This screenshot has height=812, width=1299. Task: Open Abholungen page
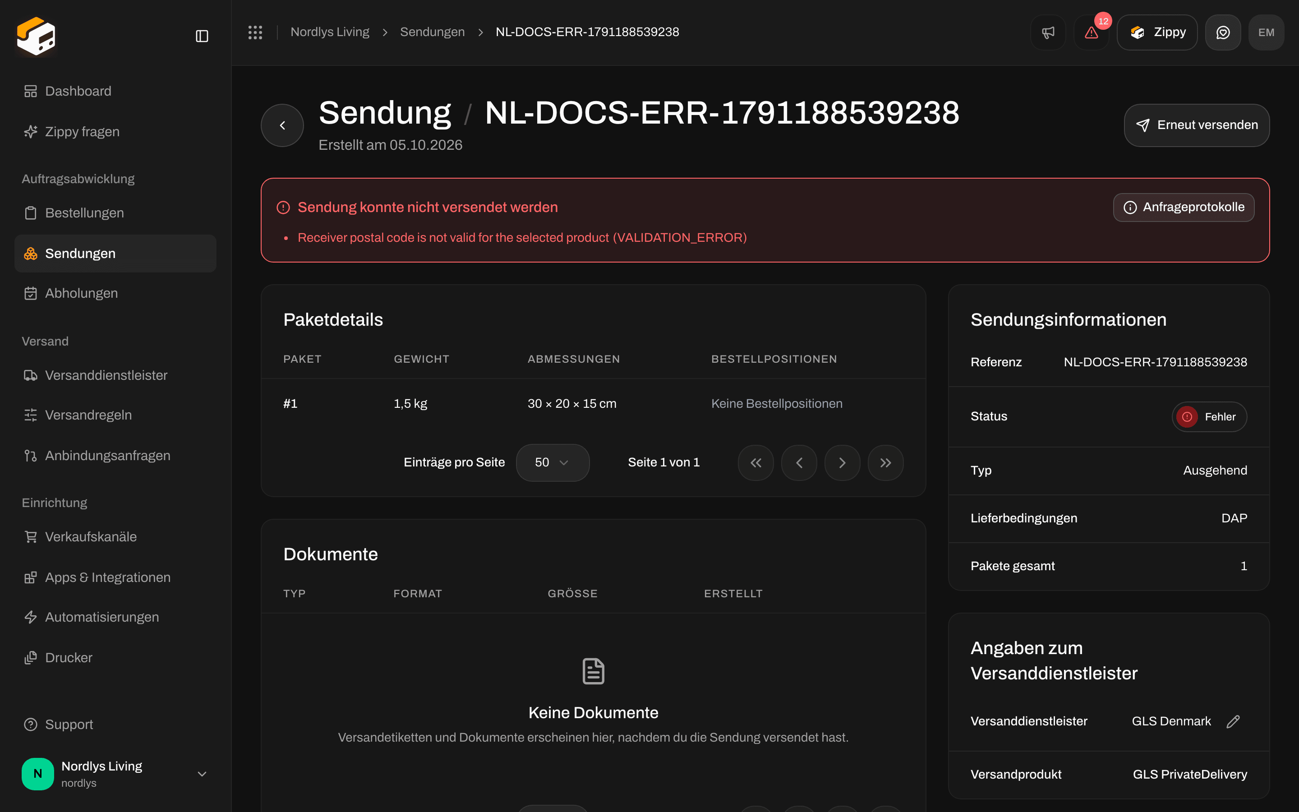click(115, 293)
